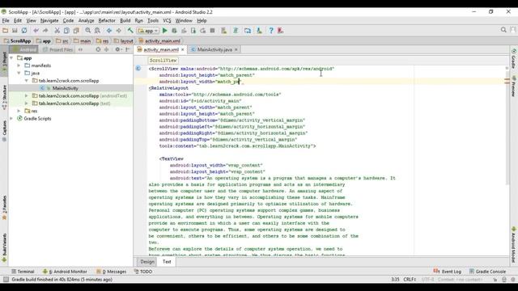Click the Replace toolbar icon
Viewport: 518px width, 291px height.
tap(97, 31)
